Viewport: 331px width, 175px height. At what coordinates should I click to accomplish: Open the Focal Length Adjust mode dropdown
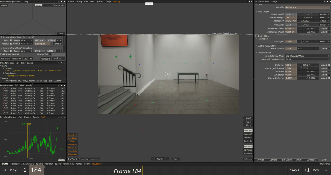(x=325, y=21)
